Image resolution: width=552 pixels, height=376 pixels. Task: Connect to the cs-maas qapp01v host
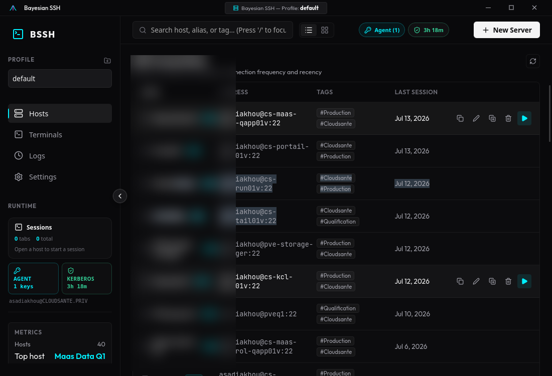tap(524, 118)
